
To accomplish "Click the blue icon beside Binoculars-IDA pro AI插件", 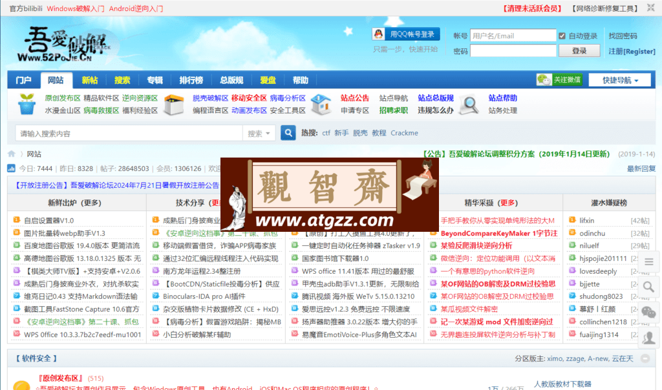I will [x=155, y=296].
